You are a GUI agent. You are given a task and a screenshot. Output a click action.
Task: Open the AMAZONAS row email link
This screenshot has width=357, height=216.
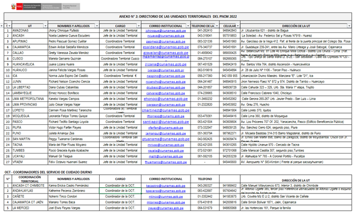[166, 31]
